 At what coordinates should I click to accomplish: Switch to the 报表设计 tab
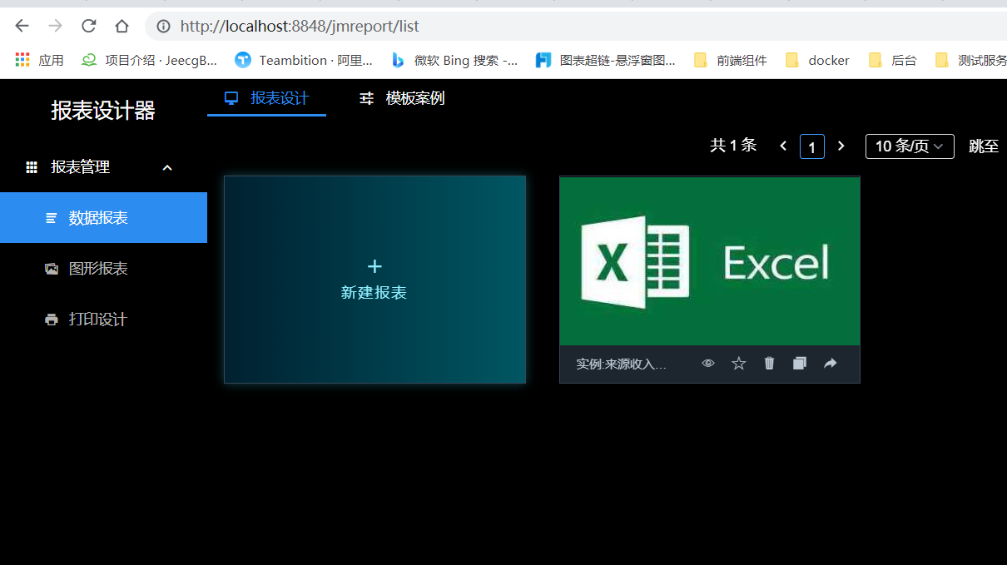point(266,98)
